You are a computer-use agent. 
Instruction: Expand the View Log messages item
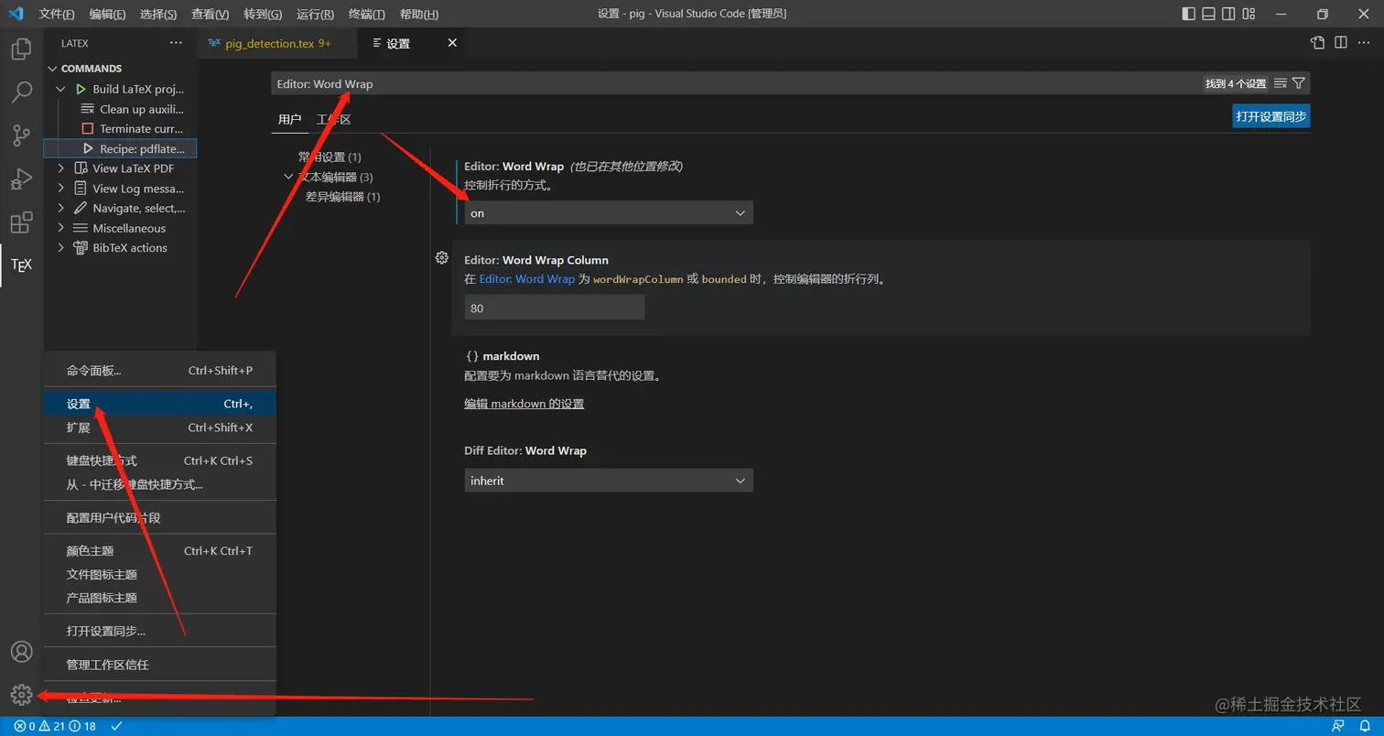[x=61, y=189]
